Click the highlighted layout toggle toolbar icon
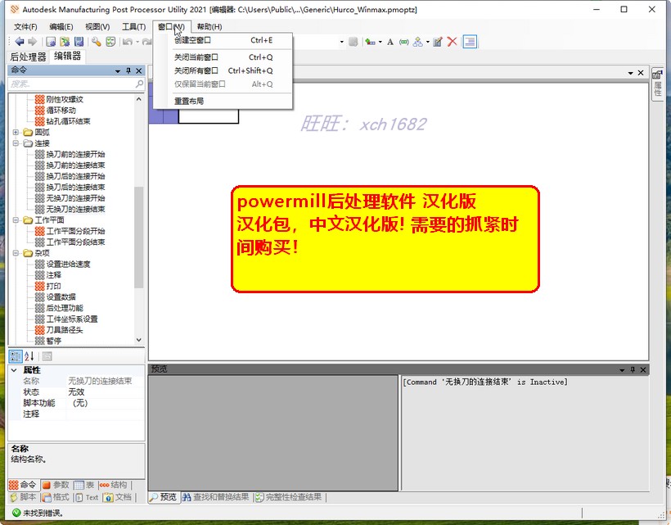Image resolution: width=671 pixels, height=525 pixels. click(x=470, y=42)
